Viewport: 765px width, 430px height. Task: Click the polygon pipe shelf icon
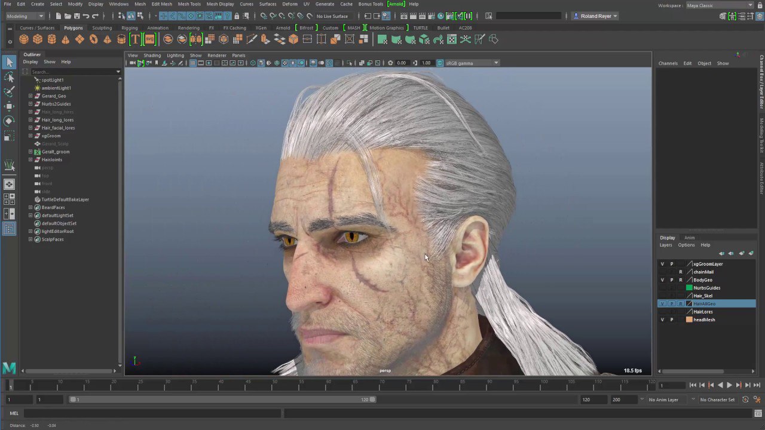pos(121,39)
